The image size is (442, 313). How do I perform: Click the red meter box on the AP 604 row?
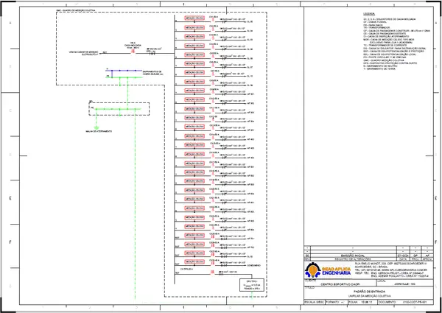[194, 226]
